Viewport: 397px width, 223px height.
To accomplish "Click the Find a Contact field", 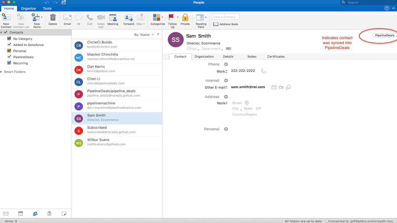I will tap(226, 17).
